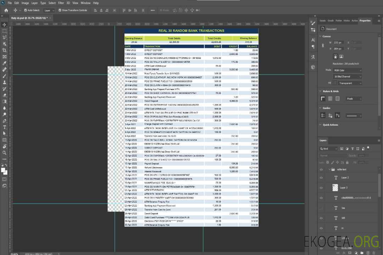Open the Brush Settings panel icon
The width and height of the screenshot is (383, 255).
click(313, 23)
